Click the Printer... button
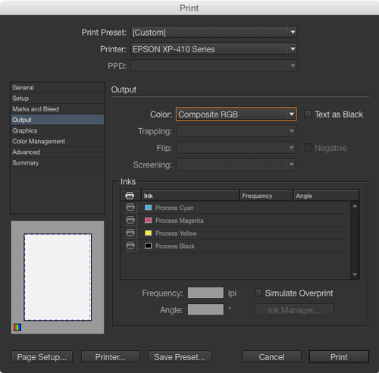Screen dimensions: 379x373 pyautogui.click(x=111, y=357)
